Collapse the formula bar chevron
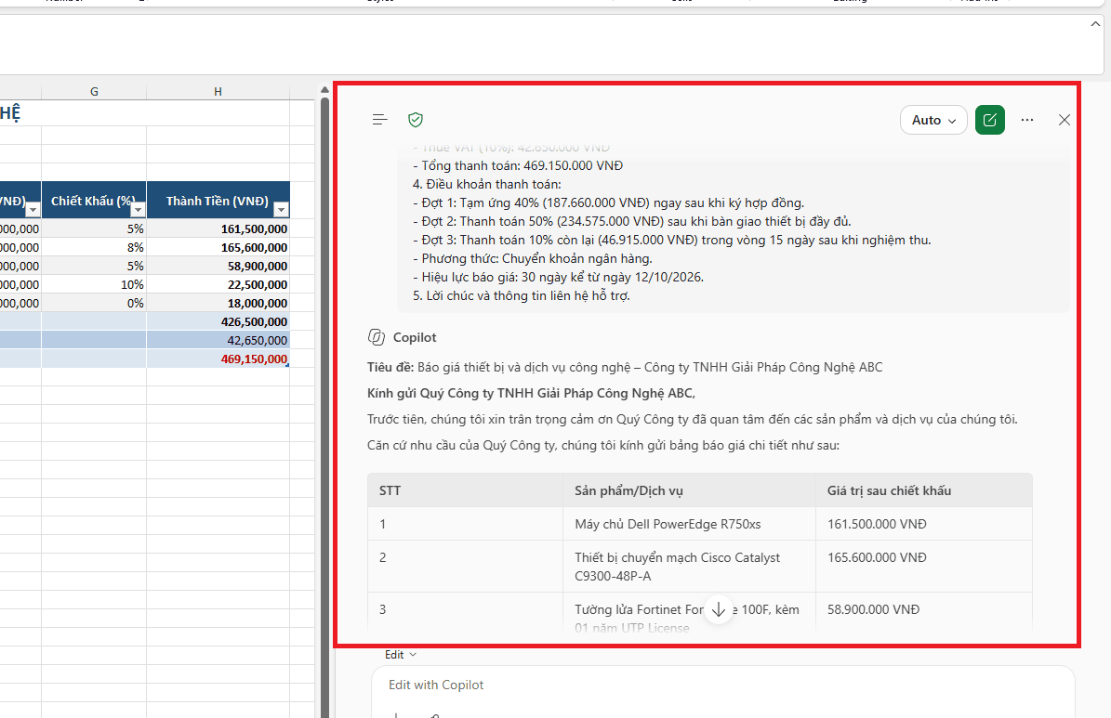The width and height of the screenshot is (1111, 718). tap(1095, 24)
